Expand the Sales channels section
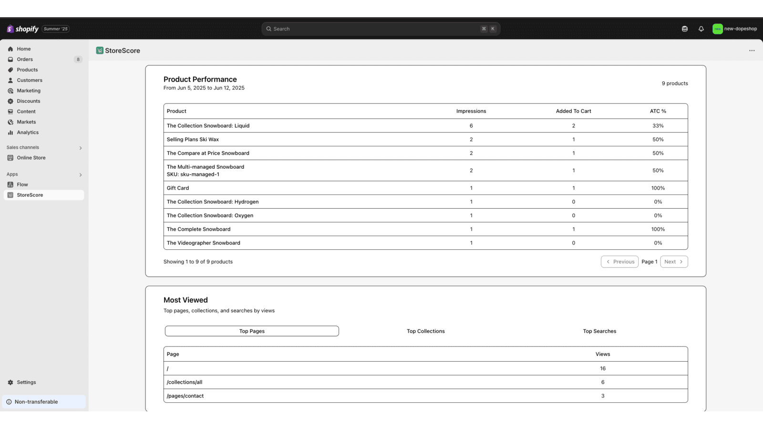Image resolution: width=763 pixels, height=429 pixels. [81, 148]
